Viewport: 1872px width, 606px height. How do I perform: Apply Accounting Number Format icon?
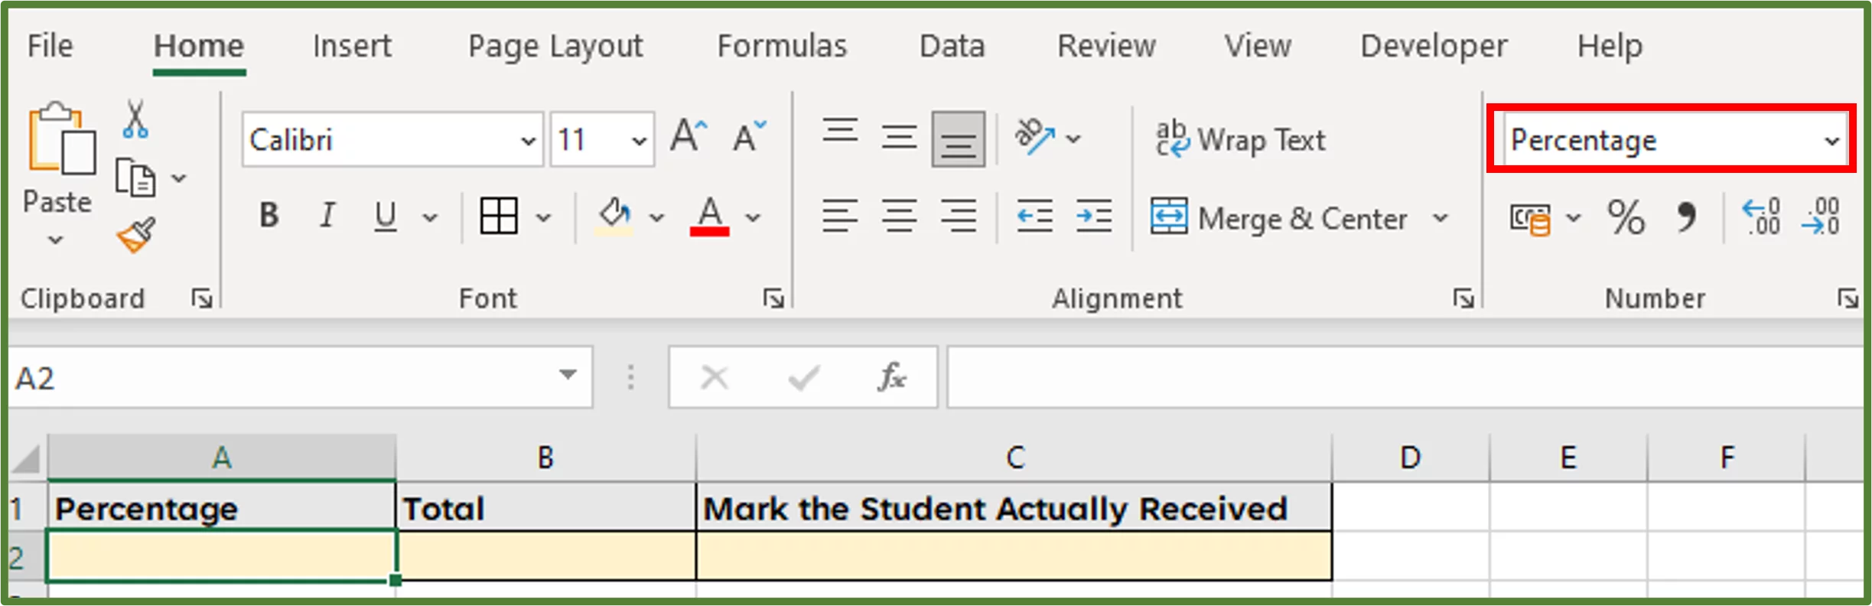[1530, 219]
